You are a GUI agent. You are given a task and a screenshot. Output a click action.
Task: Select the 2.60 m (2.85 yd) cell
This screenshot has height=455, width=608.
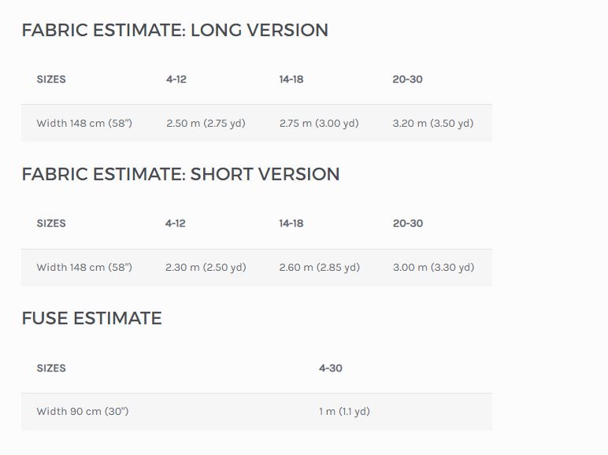(320, 268)
